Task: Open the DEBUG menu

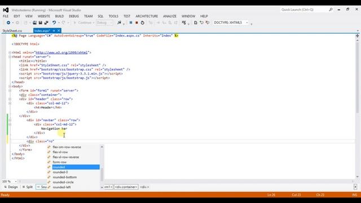Action: [74, 16]
